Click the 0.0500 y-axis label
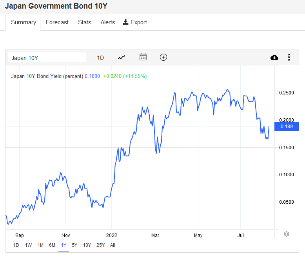This screenshot has width=305, height=257. (x=287, y=202)
